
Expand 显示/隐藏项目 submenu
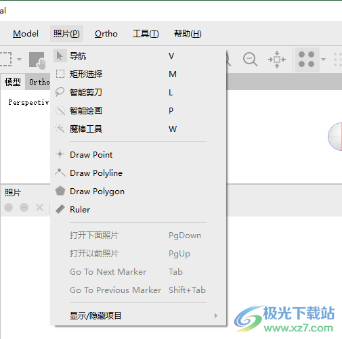(x=138, y=315)
